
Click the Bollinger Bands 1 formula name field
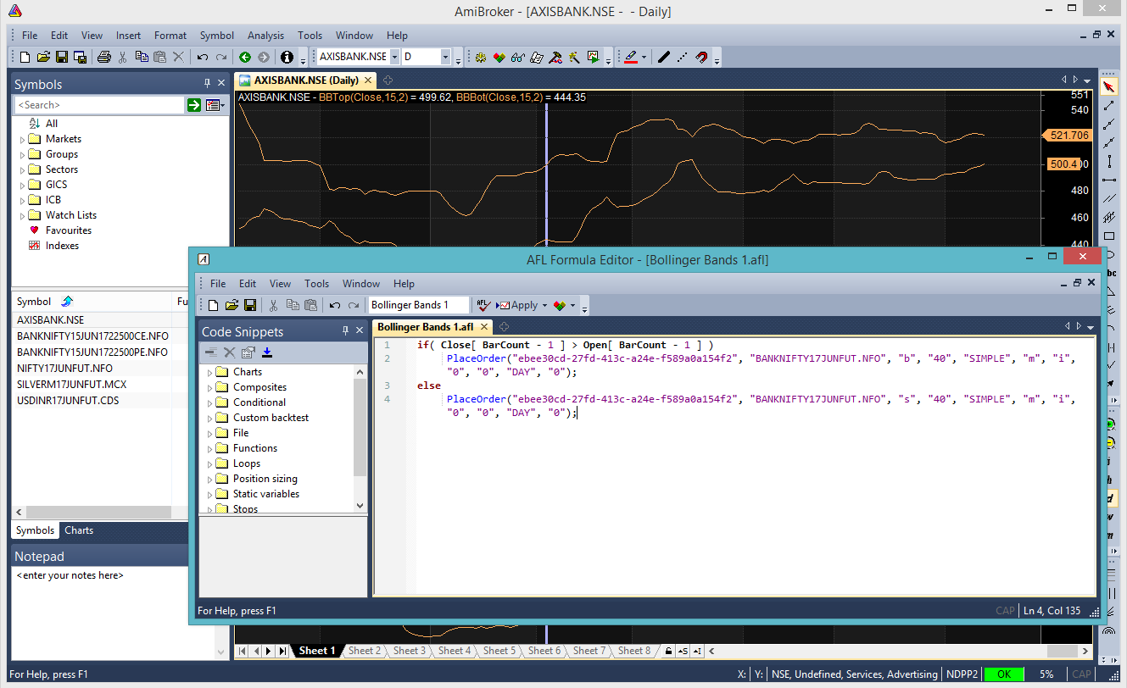pyautogui.click(x=419, y=305)
